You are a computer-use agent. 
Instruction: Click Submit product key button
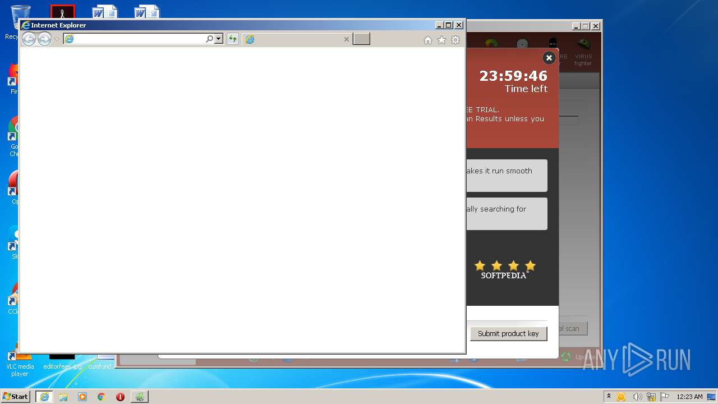508,333
